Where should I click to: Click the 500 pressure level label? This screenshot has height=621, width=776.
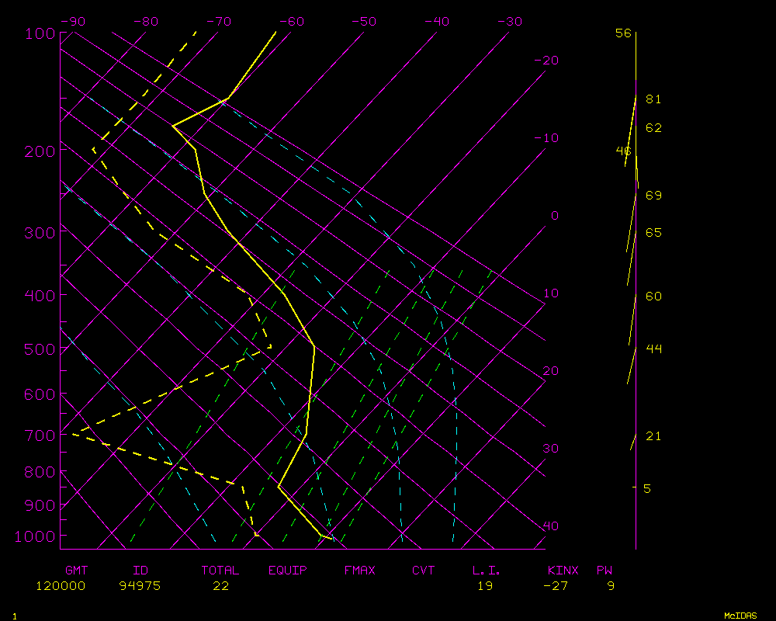[40, 350]
